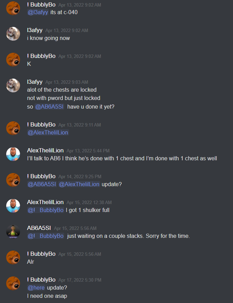Open AlexThelilLion's avatar on the 5:44 PM message
233x303 pixels.
click(13, 154)
